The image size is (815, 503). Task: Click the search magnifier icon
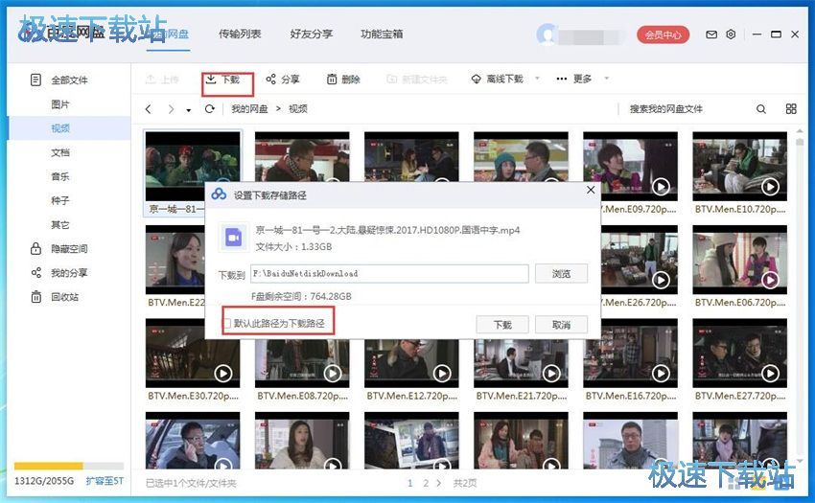761,109
